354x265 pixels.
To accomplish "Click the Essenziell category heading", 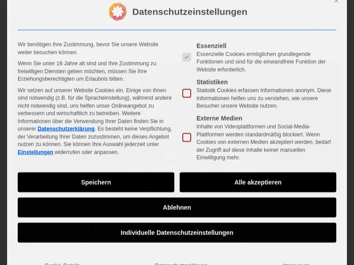I will (212, 46).
